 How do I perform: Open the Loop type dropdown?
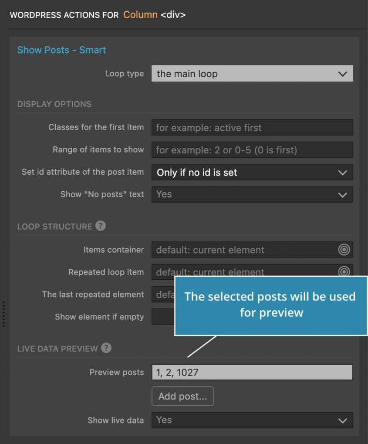point(252,74)
